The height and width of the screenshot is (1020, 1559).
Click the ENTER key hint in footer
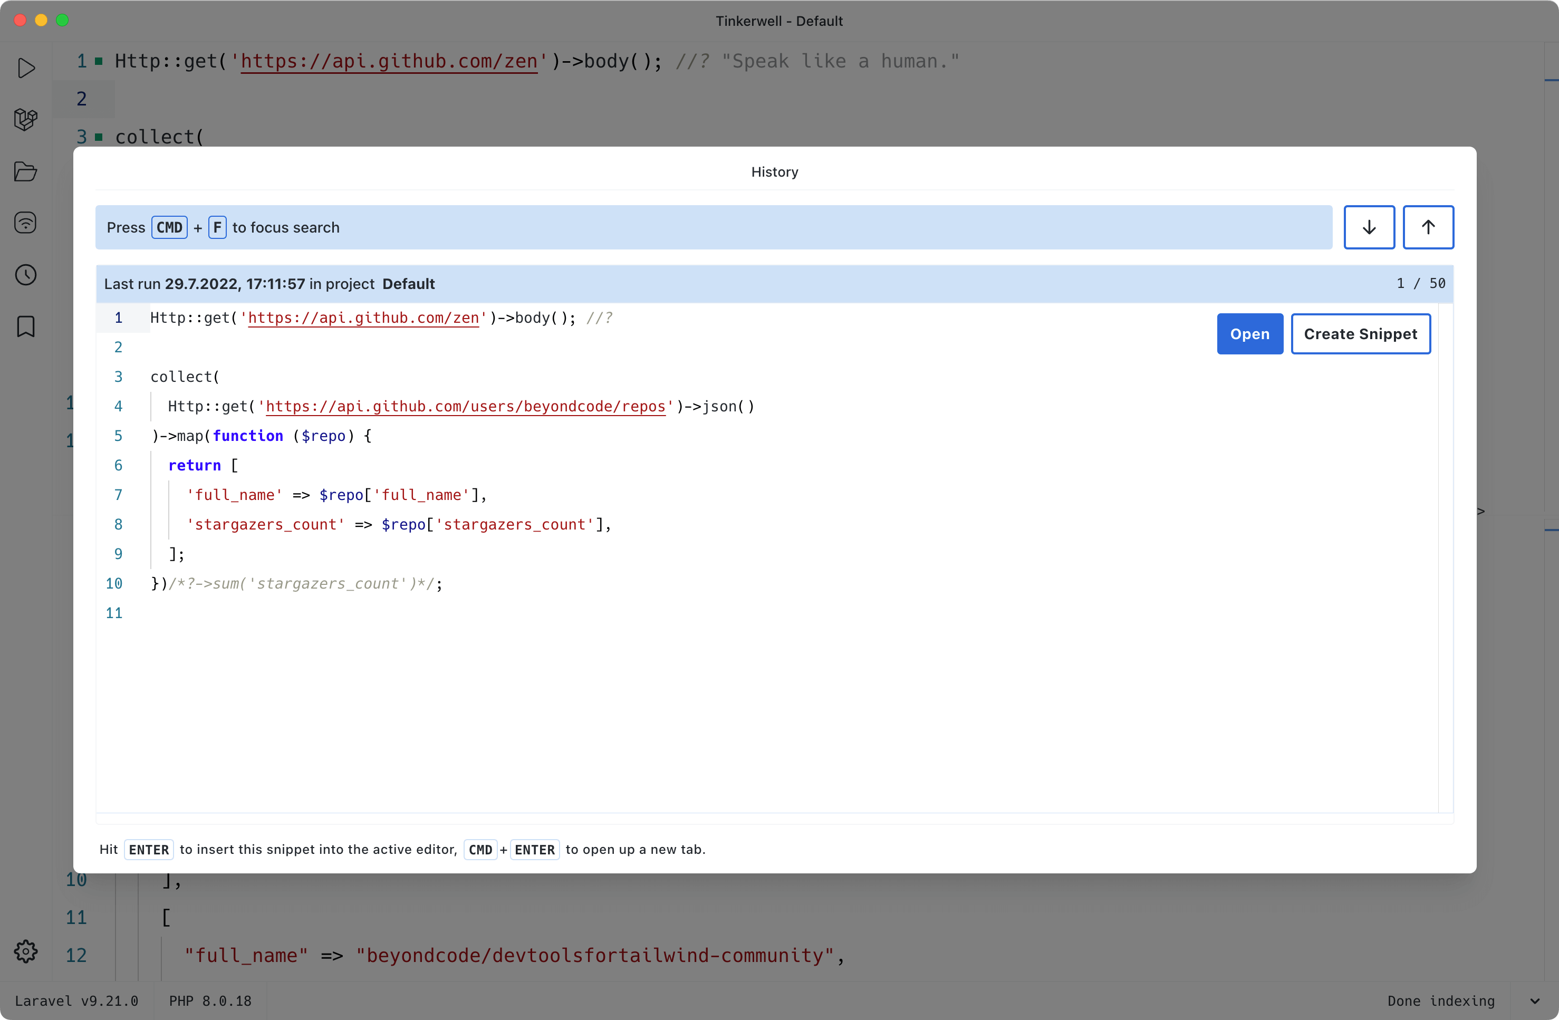(149, 850)
